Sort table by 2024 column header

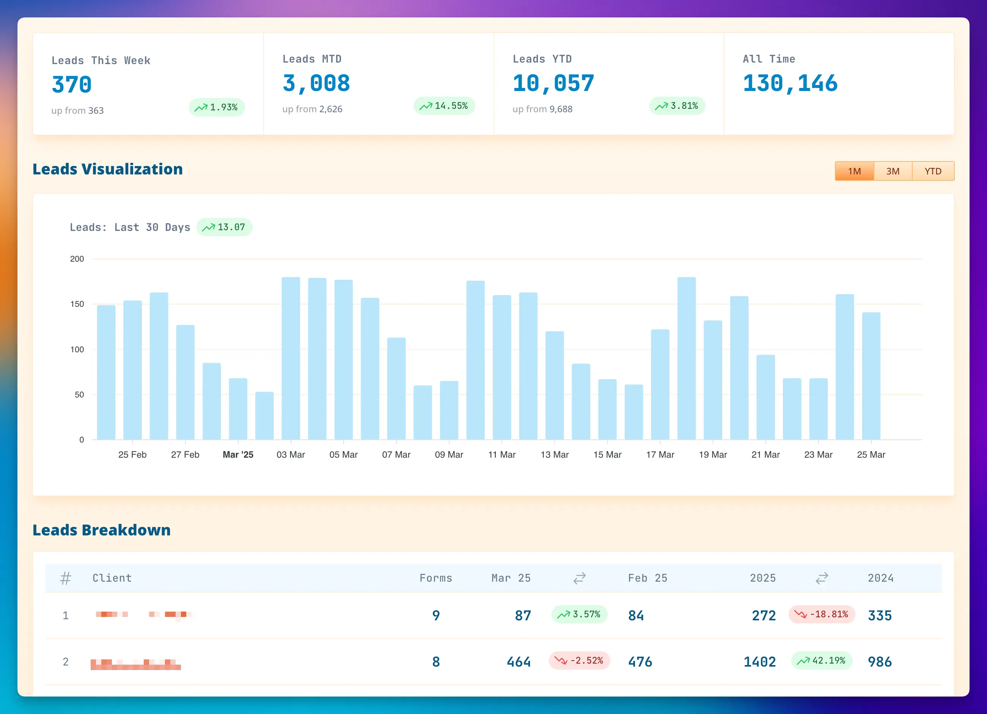pos(880,578)
